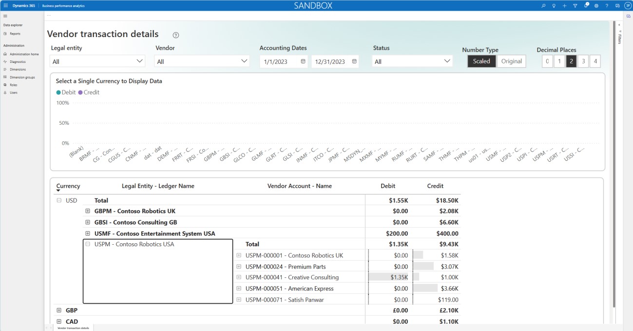Open calendar picker for start date 1/1/2023
The height and width of the screenshot is (331, 633).
[303, 61]
